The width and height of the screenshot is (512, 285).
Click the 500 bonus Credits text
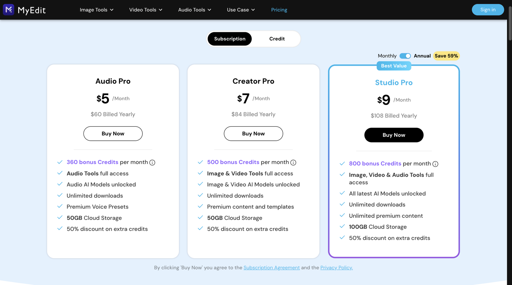point(233,162)
